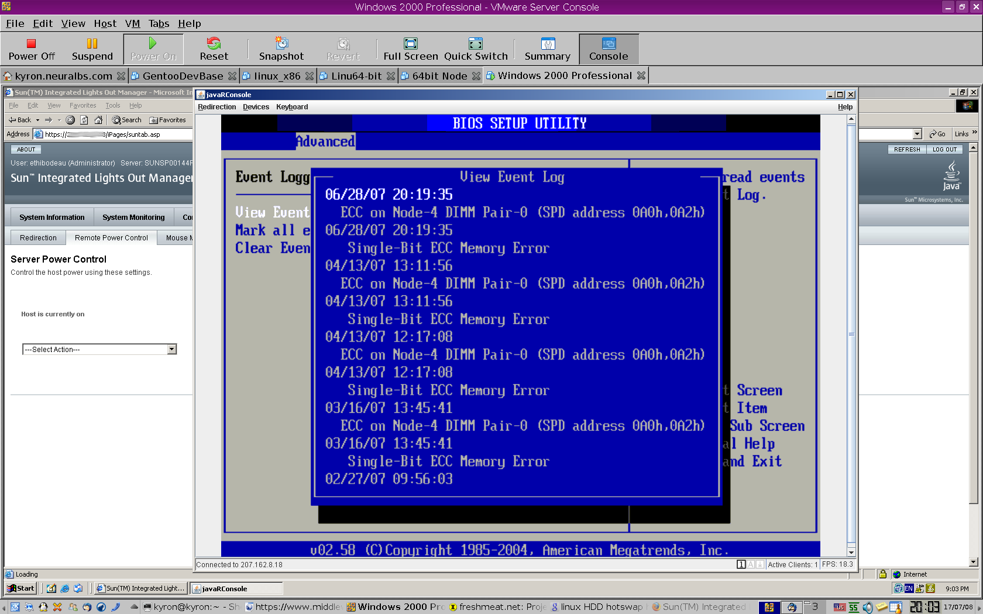Image resolution: width=983 pixels, height=614 pixels.
Task: Click the LOG OUT button
Action: tap(944, 149)
